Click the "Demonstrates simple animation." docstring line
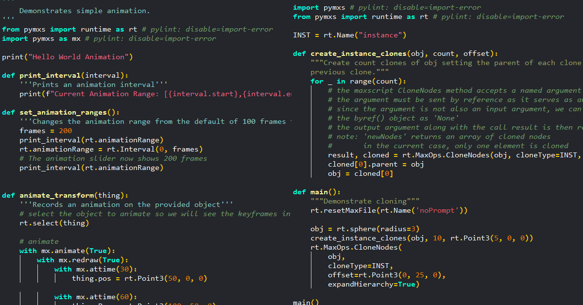The height and width of the screenshot is (305, 583). 85,11
